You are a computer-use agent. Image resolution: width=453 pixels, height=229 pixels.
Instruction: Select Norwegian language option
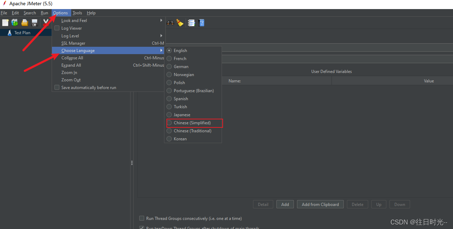pyautogui.click(x=193, y=75)
